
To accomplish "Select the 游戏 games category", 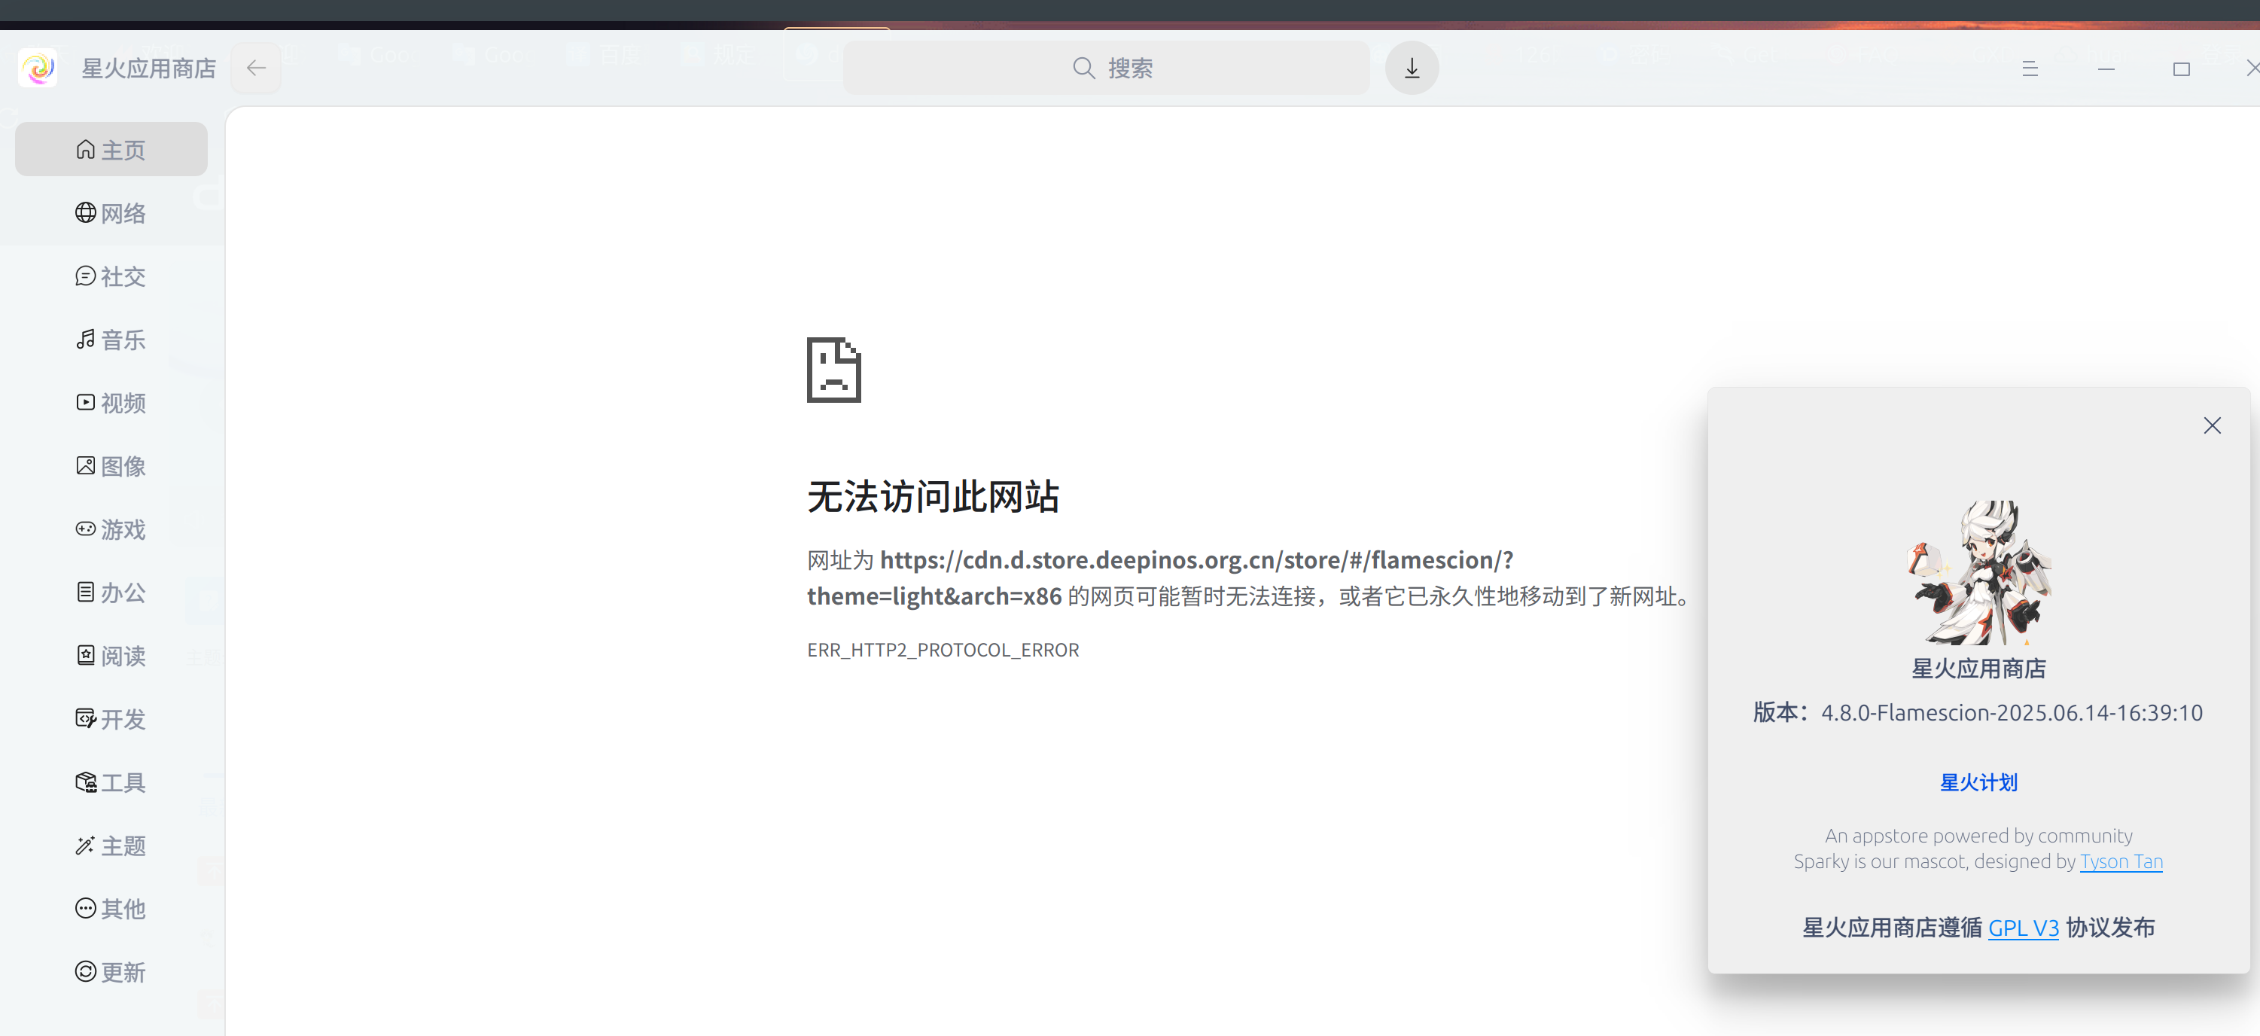I will (111, 529).
